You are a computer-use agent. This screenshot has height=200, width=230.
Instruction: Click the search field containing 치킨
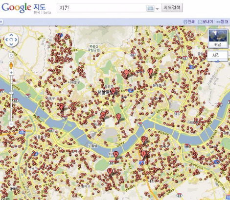click(101, 8)
